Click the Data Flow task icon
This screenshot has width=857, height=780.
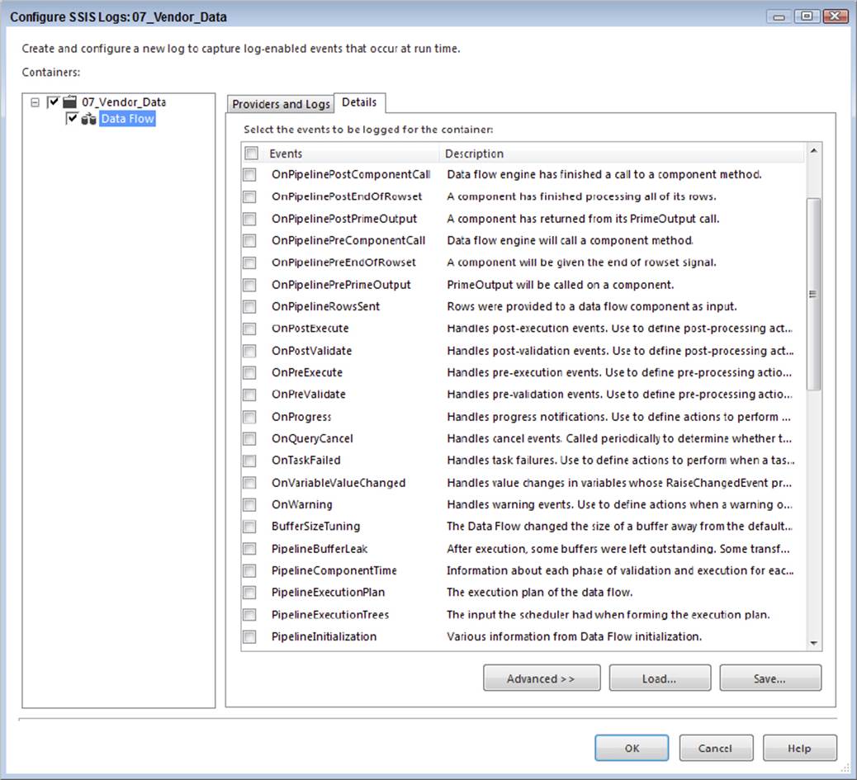point(88,119)
